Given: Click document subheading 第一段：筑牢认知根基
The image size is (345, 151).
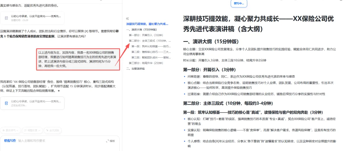Looking at the screenshot, I should 253,112.
